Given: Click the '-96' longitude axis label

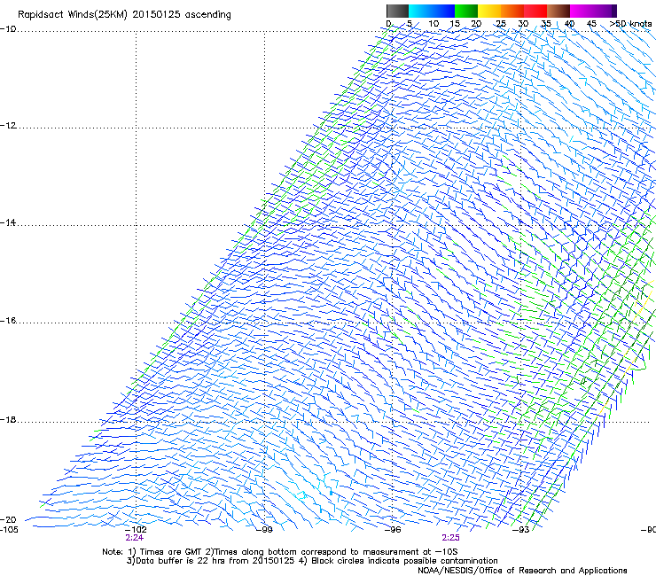Looking at the screenshot, I should [393, 530].
